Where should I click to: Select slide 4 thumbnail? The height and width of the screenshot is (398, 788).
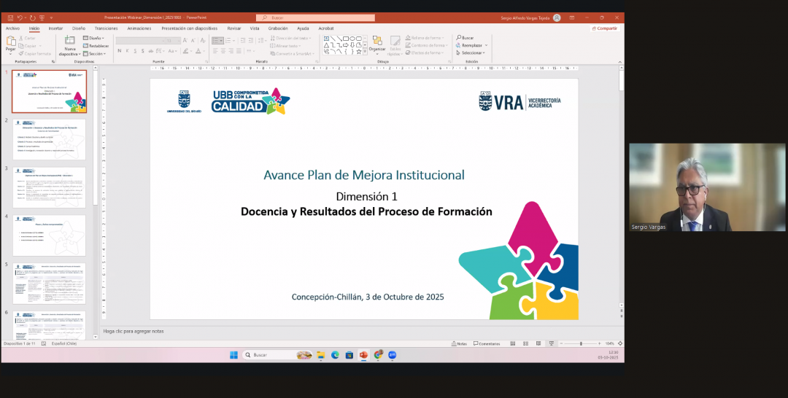pos(50,235)
